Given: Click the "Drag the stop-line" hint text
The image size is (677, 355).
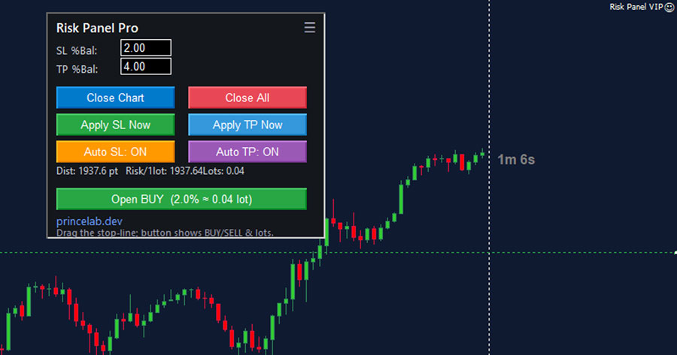Looking at the screenshot, I should click(x=165, y=233).
